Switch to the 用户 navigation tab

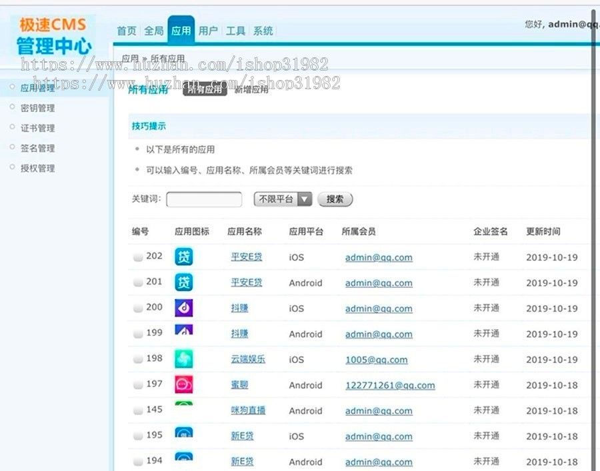pyautogui.click(x=209, y=30)
